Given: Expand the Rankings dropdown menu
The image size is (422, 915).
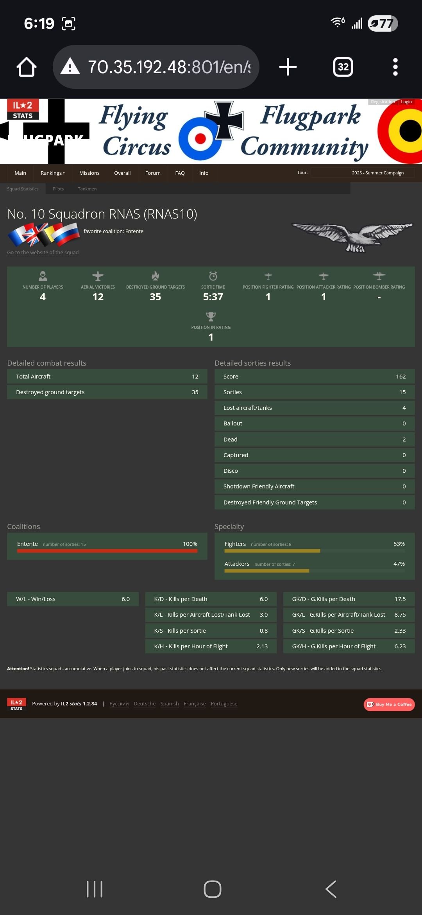Looking at the screenshot, I should tap(53, 173).
